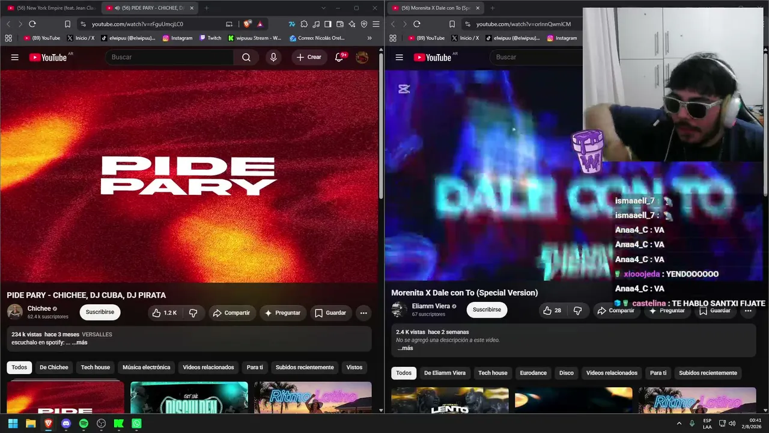Dislike the Morenita X Dale con To video

point(577,310)
